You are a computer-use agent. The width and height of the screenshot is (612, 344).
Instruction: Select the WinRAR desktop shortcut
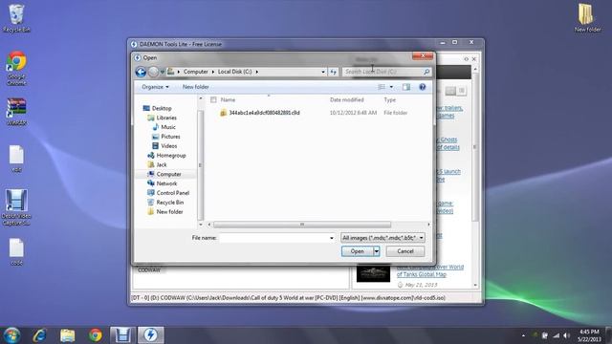coord(16,112)
